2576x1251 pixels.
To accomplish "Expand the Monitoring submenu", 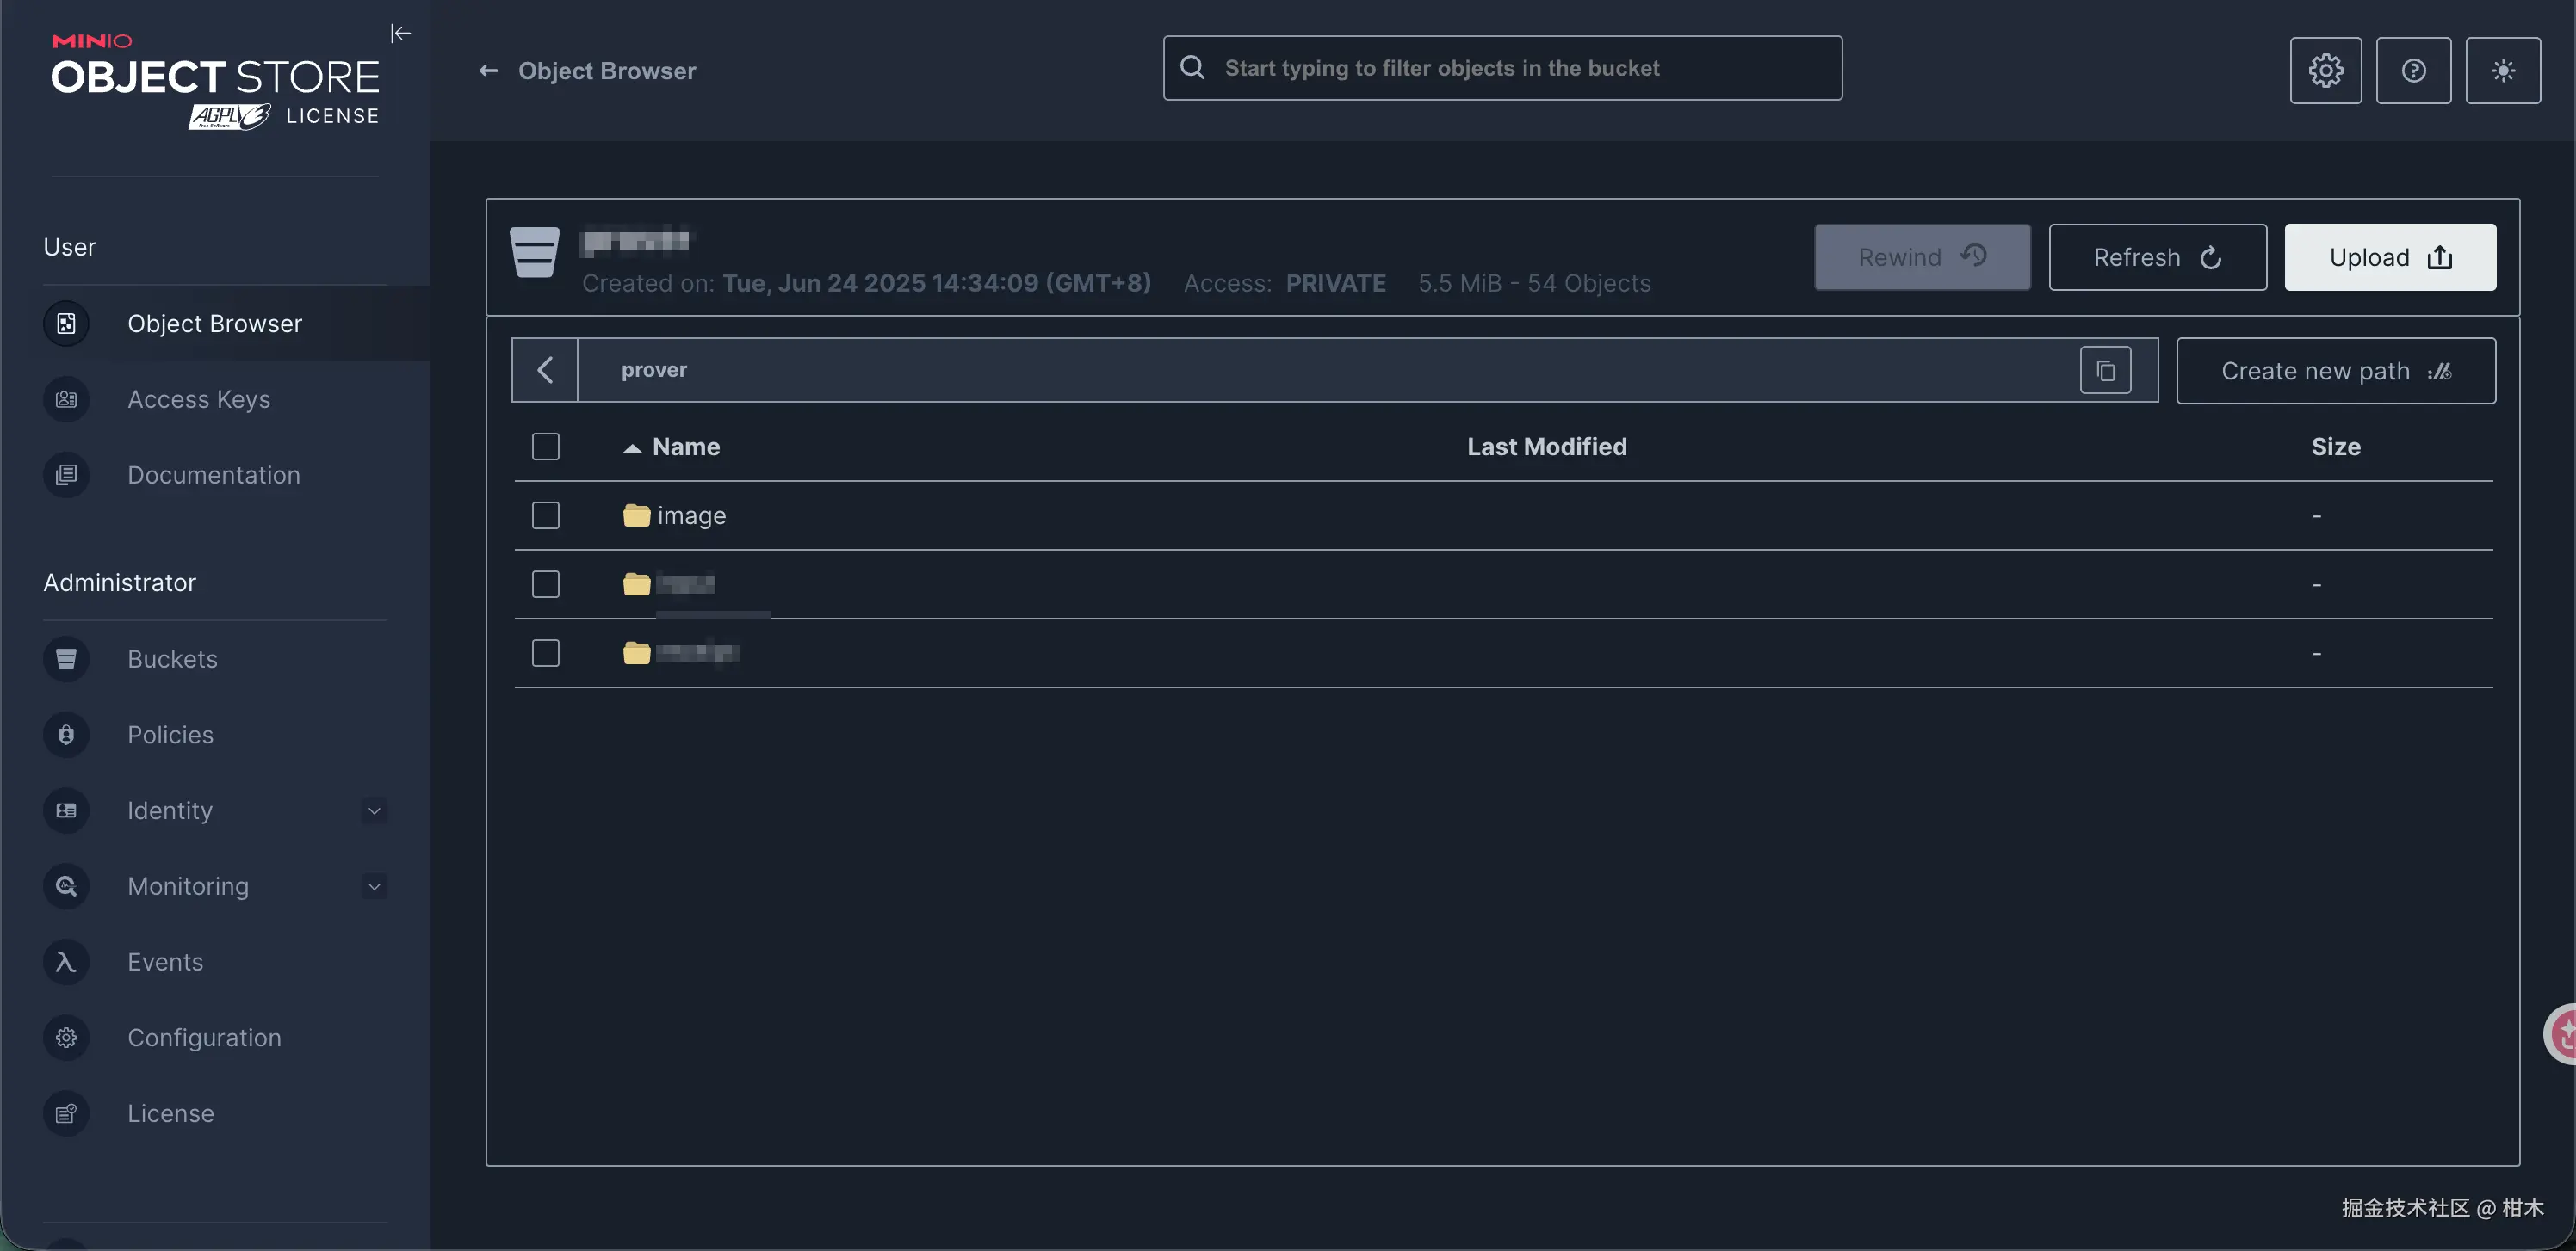I will [x=374, y=887].
